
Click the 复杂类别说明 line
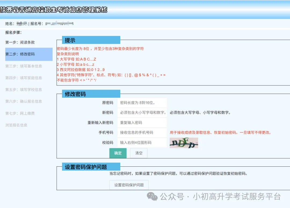tap(68, 54)
